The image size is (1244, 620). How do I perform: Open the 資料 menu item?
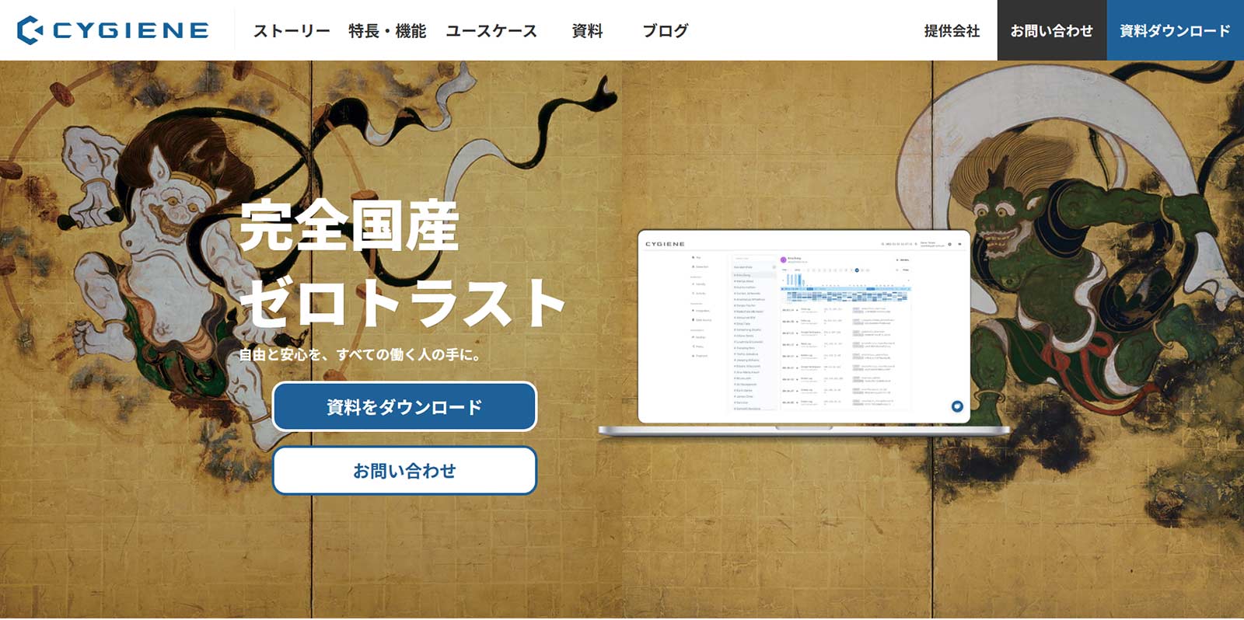click(587, 31)
